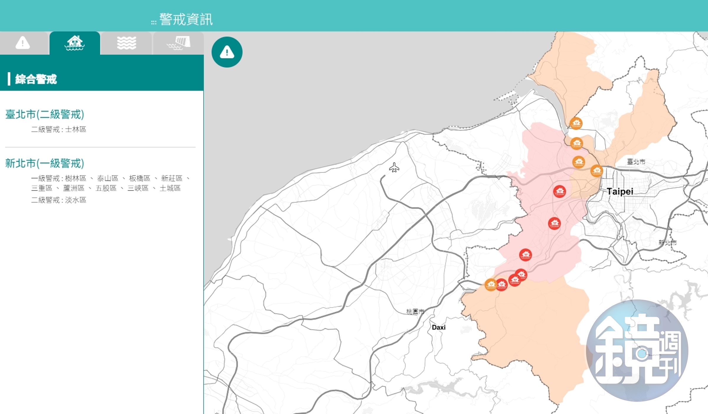The width and height of the screenshot is (708, 414).
Task: Click the southwest cluster's red marker directly beside the orange marker
Action: [x=501, y=285]
